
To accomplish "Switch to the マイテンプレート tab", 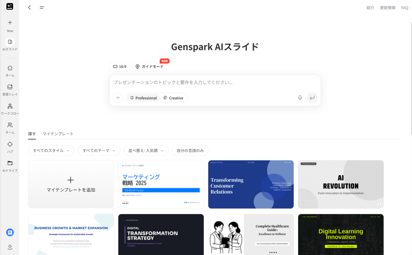I will [x=58, y=134].
